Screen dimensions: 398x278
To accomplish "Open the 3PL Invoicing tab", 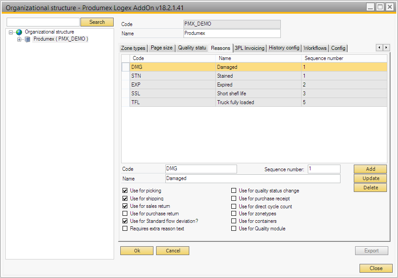I will coord(249,48).
